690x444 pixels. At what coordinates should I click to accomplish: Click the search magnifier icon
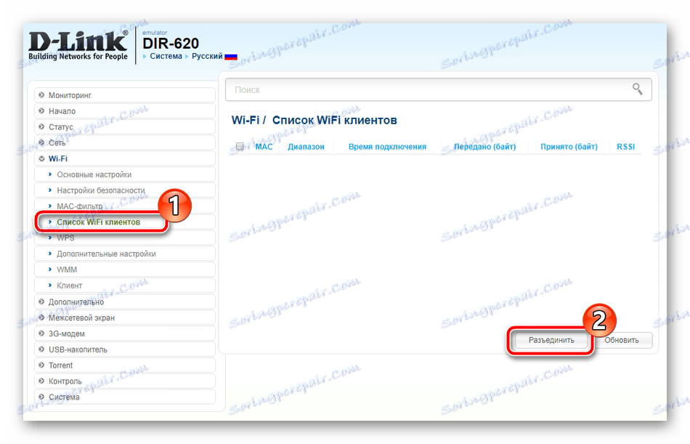(x=637, y=89)
